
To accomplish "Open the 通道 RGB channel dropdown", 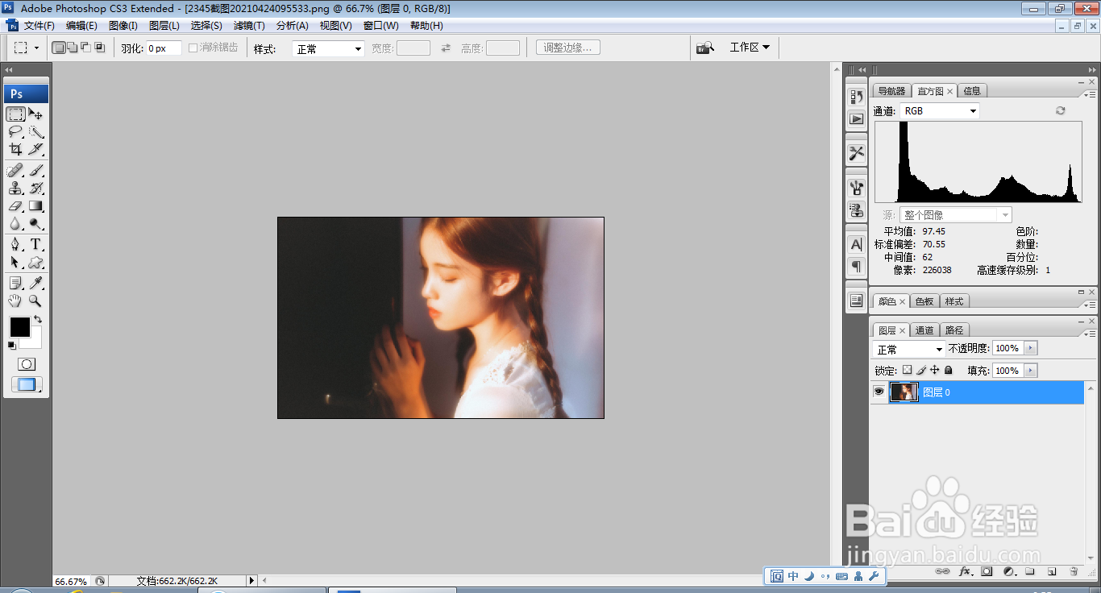I will click(x=939, y=111).
